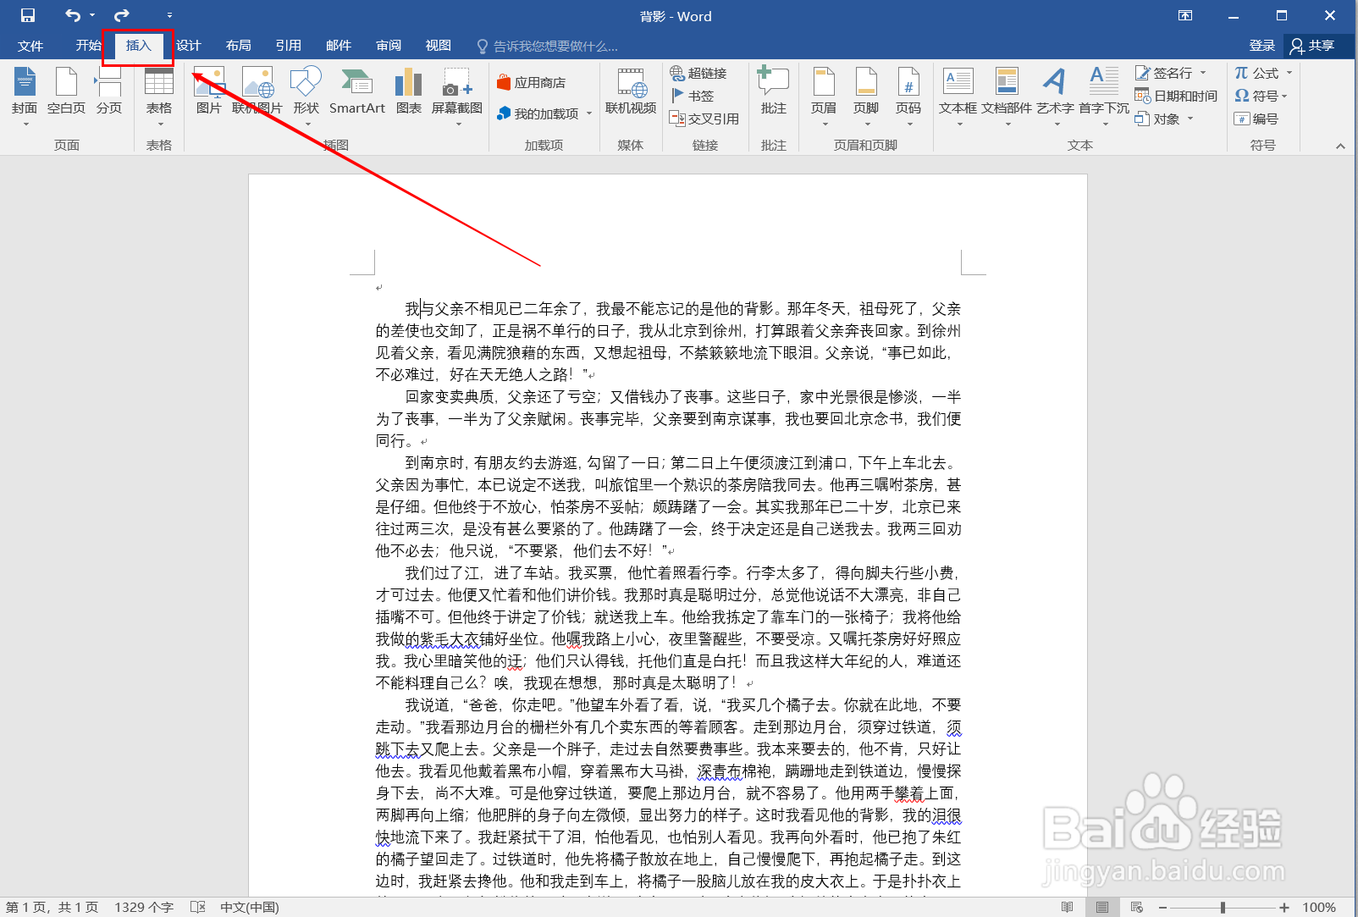Adjust the zoom slider handle
The height and width of the screenshot is (917, 1358).
point(1223,907)
